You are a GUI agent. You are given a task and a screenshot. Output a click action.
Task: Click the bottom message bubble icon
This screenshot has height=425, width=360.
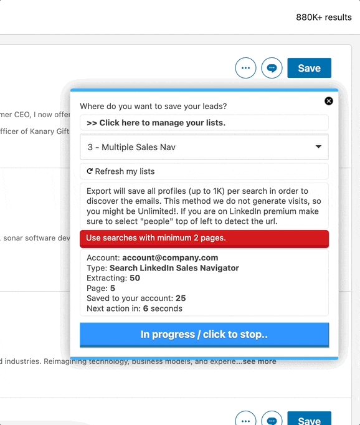pyautogui.click(x=272, y=419)
